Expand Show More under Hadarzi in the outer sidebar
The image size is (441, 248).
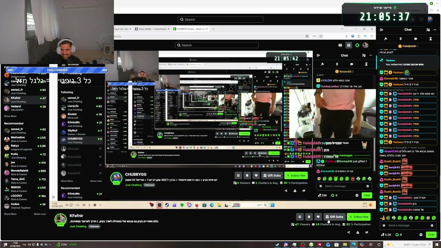pos(10,116)
